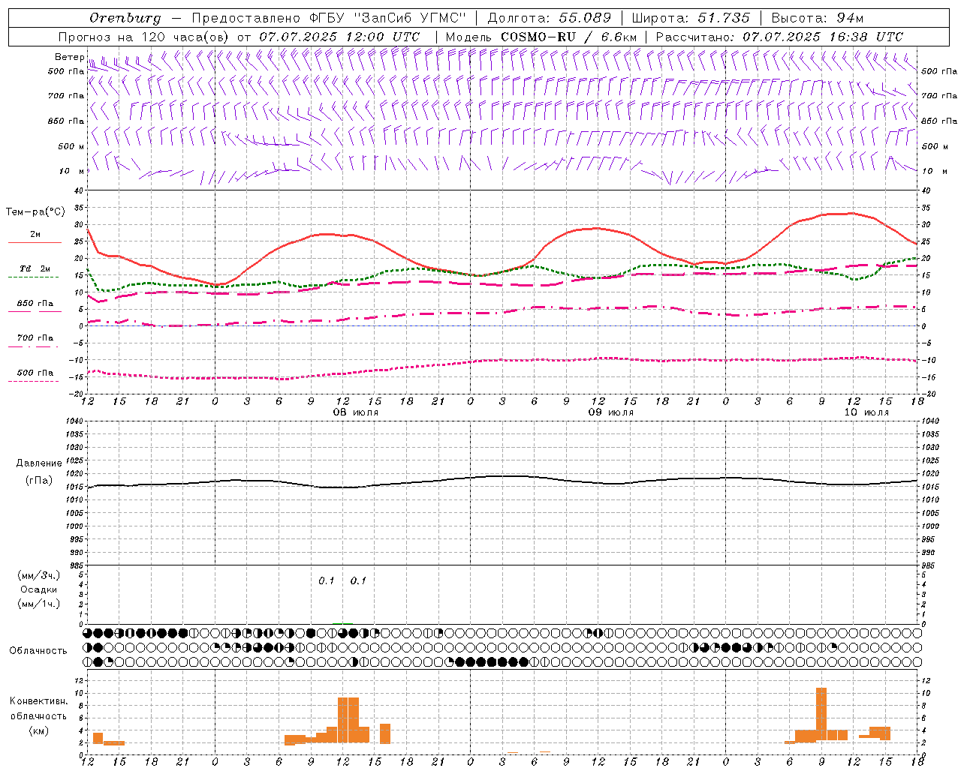Click the tallest orange convective bar on 10 июля
Viewport: 961px width, 768px height.
tap(821, 715)
